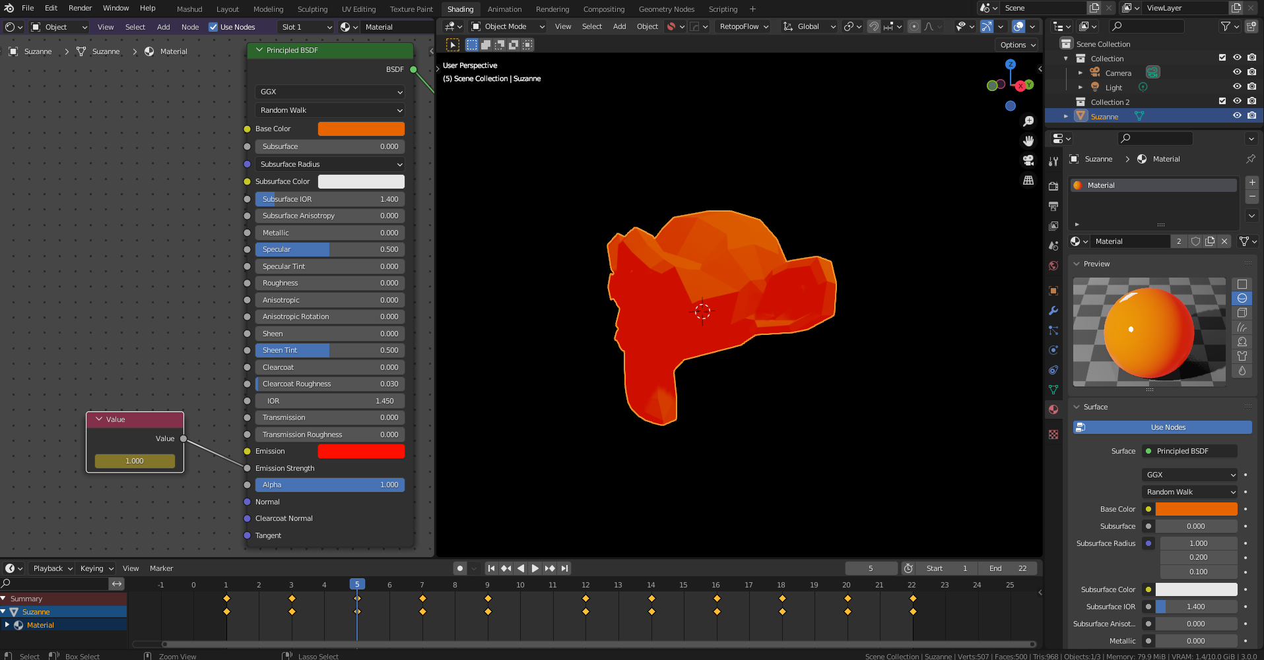Switch to the Layout workspace tab

coord(228,9)
